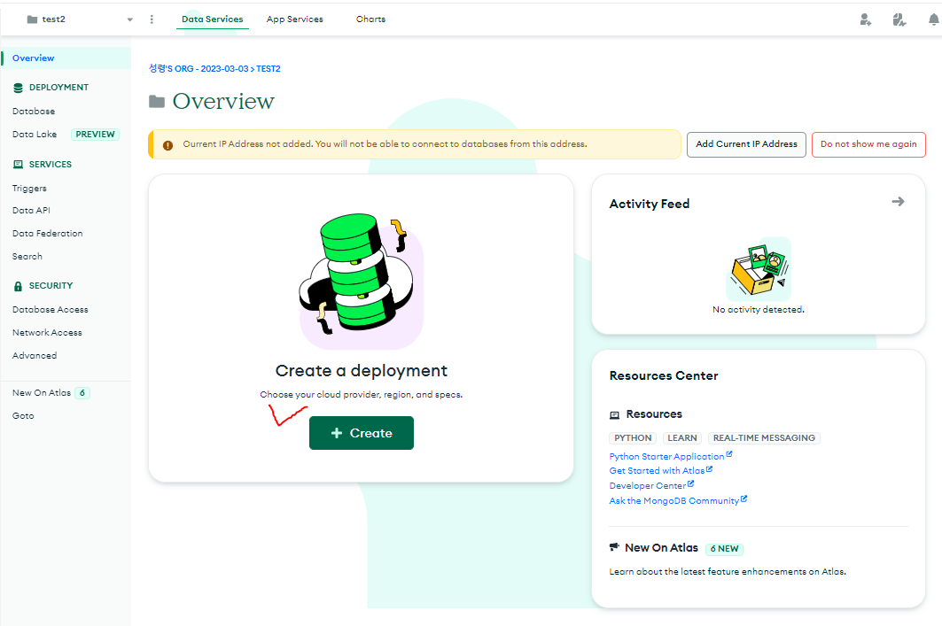
Task: Click the Resources laptop icon
Action: pos(615,414)
